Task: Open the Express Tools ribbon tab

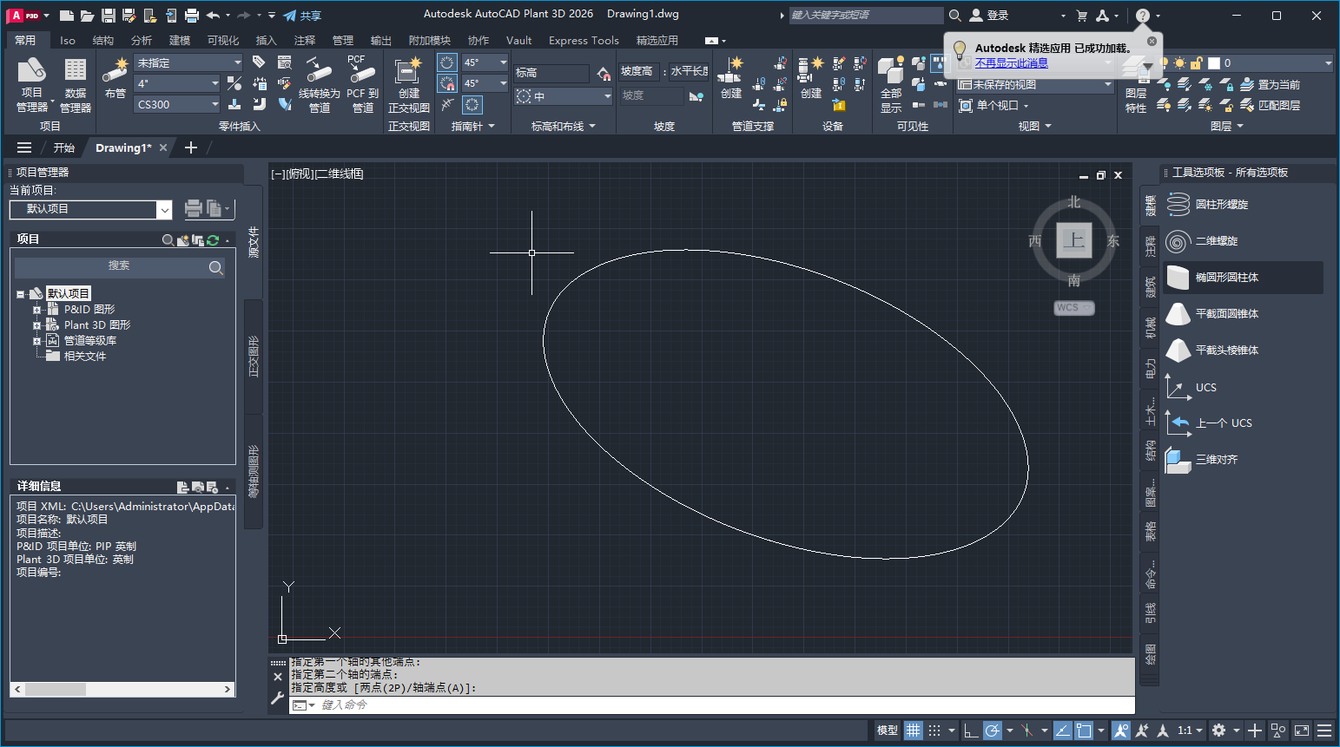Action: tap(584, 41)
